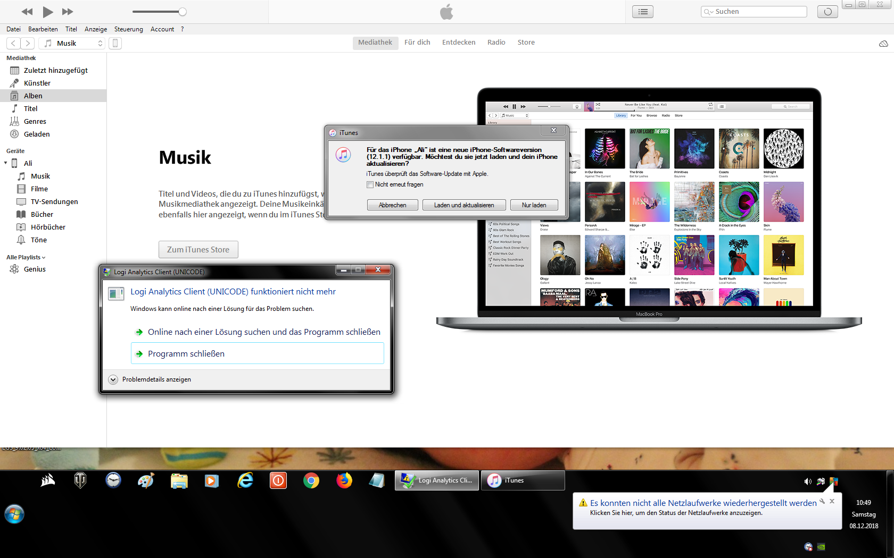Click the system tray volume icon
This screenshot has width=894, height=558.
[x=808, y=481]
